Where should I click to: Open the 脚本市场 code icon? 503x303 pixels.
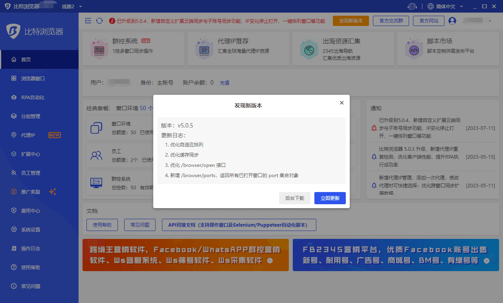tap(414, 49)
